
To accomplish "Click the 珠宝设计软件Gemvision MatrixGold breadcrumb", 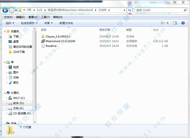I will tap(70, 10).
